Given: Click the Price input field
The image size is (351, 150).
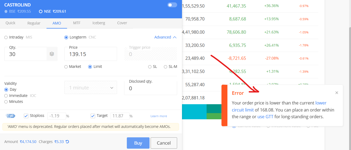Looking at the screenshot, I should tap(91, 54).
